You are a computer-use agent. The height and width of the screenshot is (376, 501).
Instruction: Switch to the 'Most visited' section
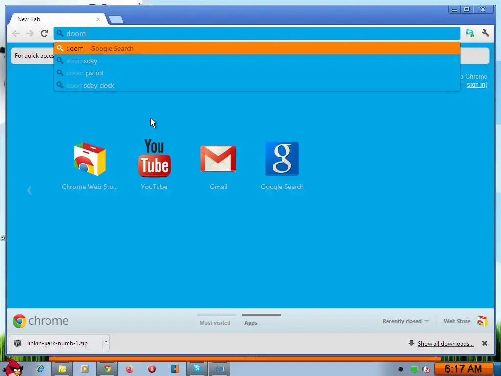click(215, 322)
